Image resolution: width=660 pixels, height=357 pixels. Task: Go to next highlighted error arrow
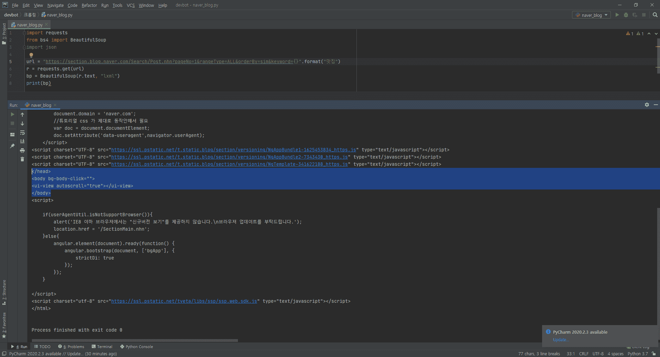[x=656, y=34]
